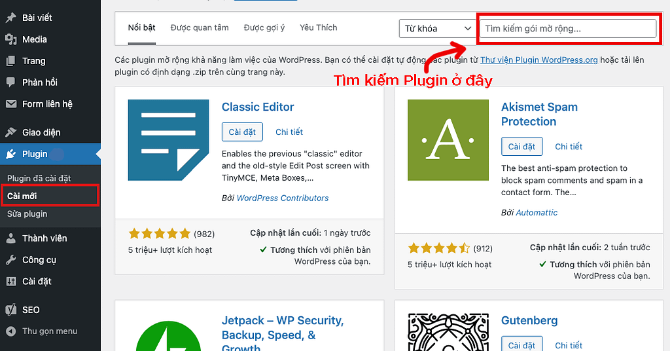Screen dimensions: 670x351
Task: Click Akismet '5 triệu+ lượt kích hoạt' text
Action: click(x=450, y=265)
